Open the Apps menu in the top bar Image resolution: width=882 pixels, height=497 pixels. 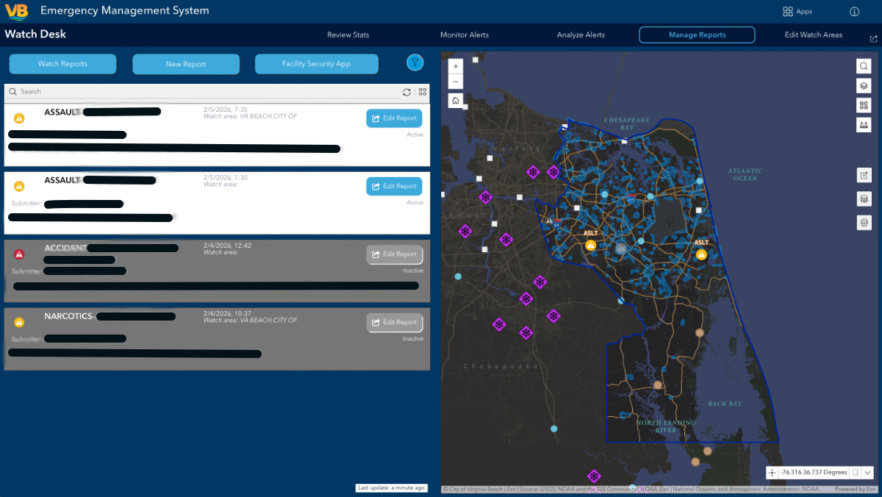798,11
